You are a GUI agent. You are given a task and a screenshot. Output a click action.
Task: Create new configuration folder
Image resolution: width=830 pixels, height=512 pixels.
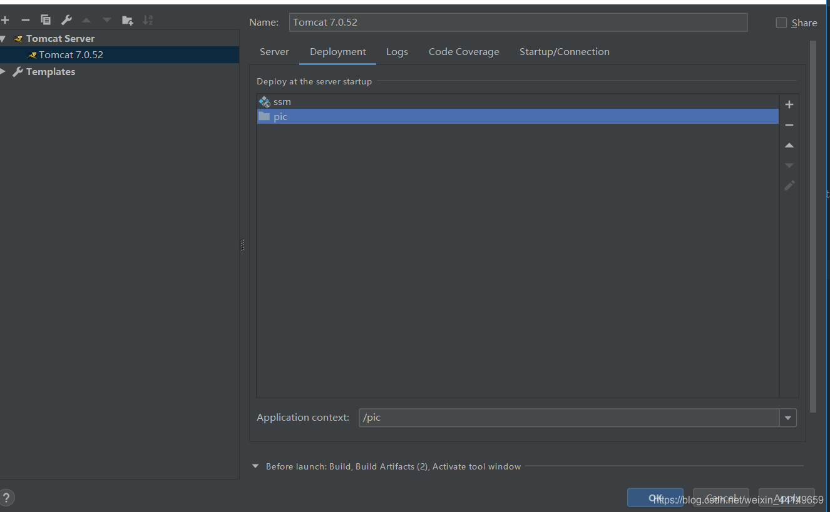(x=128, y=20)
